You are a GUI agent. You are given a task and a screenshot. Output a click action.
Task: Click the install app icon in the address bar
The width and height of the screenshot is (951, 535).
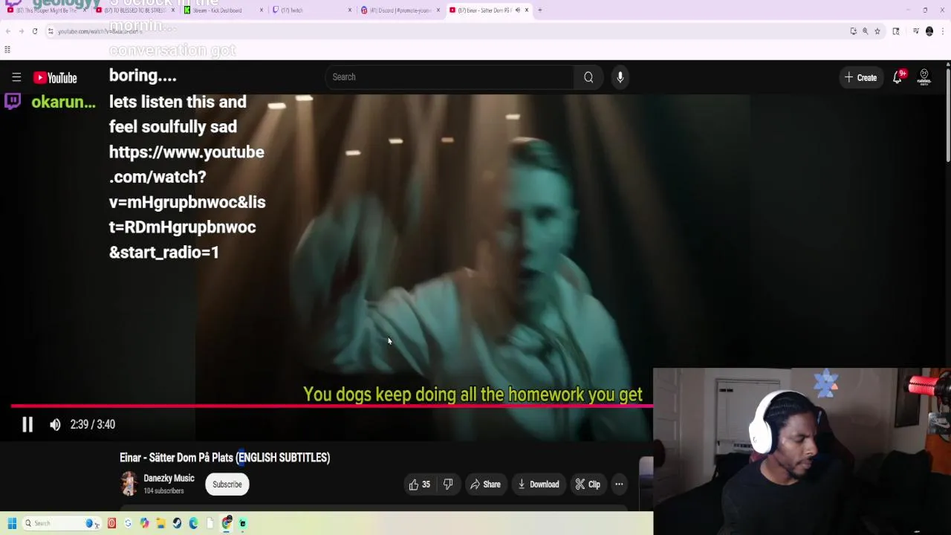854,31
